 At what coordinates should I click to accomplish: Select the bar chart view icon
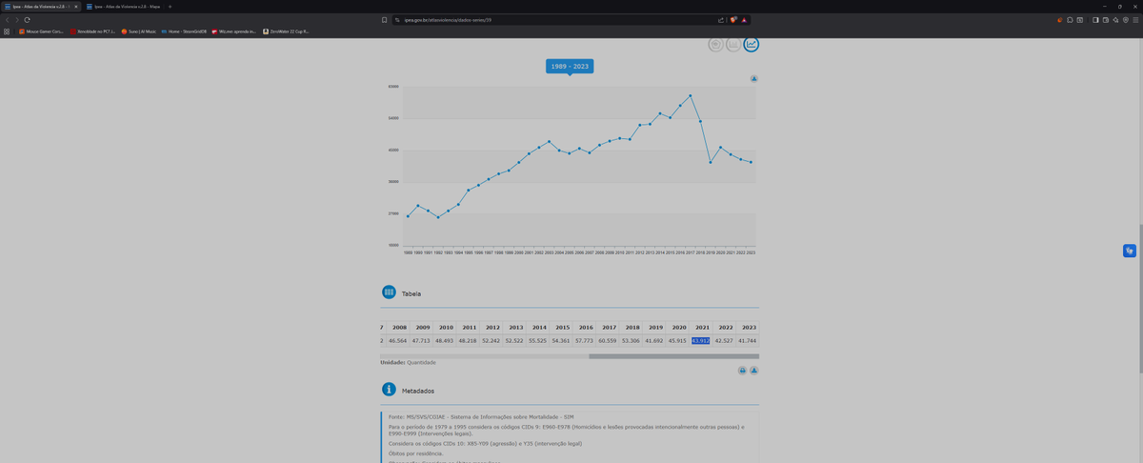[x=733, y=44]
